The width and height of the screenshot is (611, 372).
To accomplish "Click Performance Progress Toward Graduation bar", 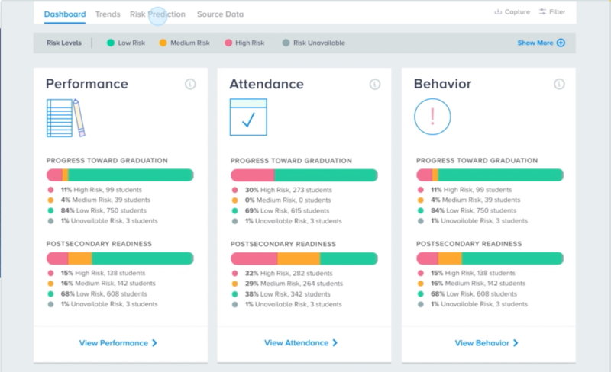I will (x=120, y=175).
